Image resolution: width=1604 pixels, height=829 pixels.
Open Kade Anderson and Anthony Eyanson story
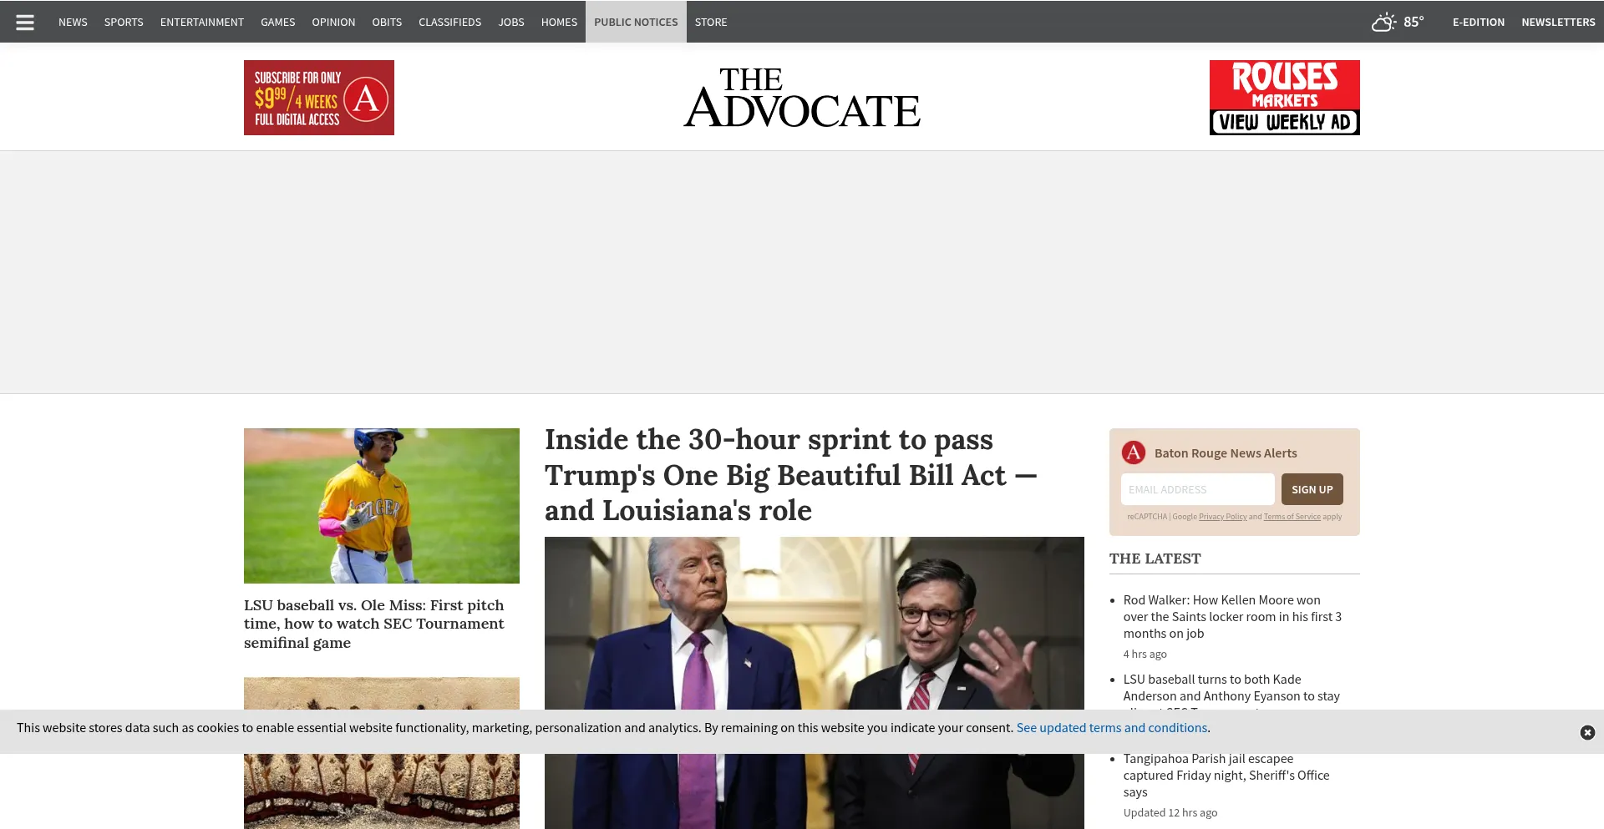click(1231, 688)
